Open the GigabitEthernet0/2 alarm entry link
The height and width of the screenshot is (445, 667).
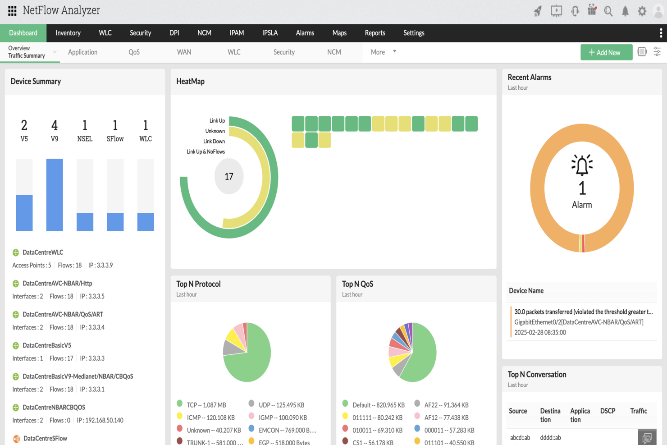click(579, 322)
